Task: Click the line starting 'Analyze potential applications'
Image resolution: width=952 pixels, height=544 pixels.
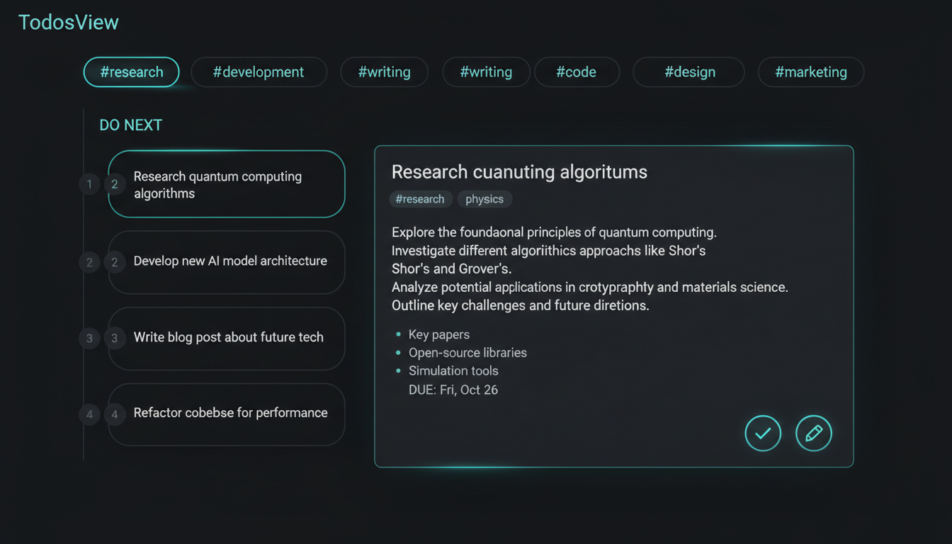Action: [590, 288]
